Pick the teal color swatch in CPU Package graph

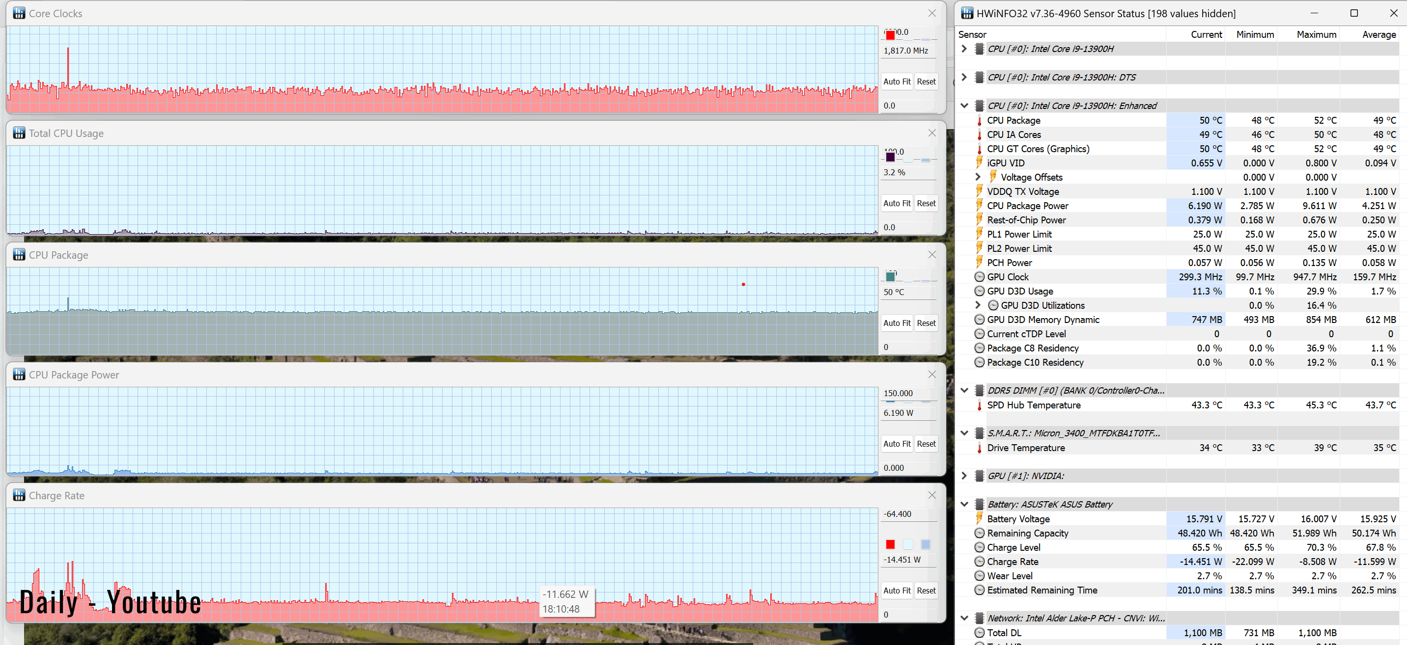click(x=890, y=277)
